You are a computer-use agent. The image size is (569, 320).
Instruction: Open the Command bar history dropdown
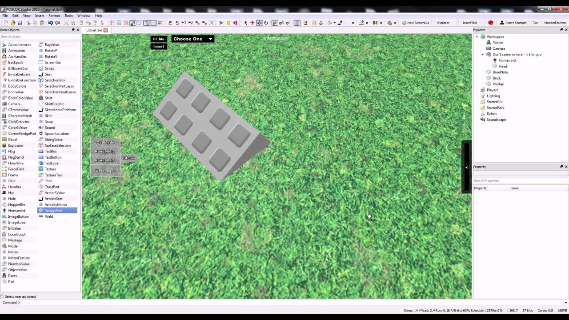point(566,303)
